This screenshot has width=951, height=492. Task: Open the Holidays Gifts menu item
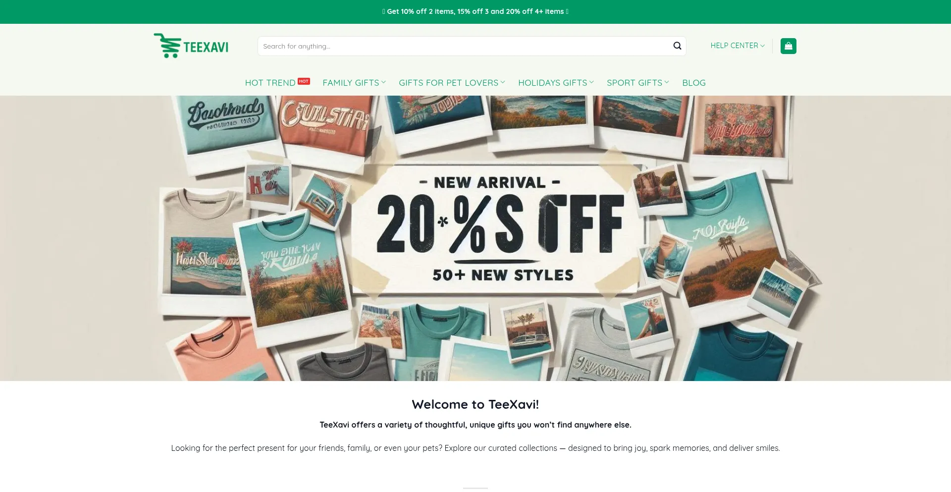552,83
